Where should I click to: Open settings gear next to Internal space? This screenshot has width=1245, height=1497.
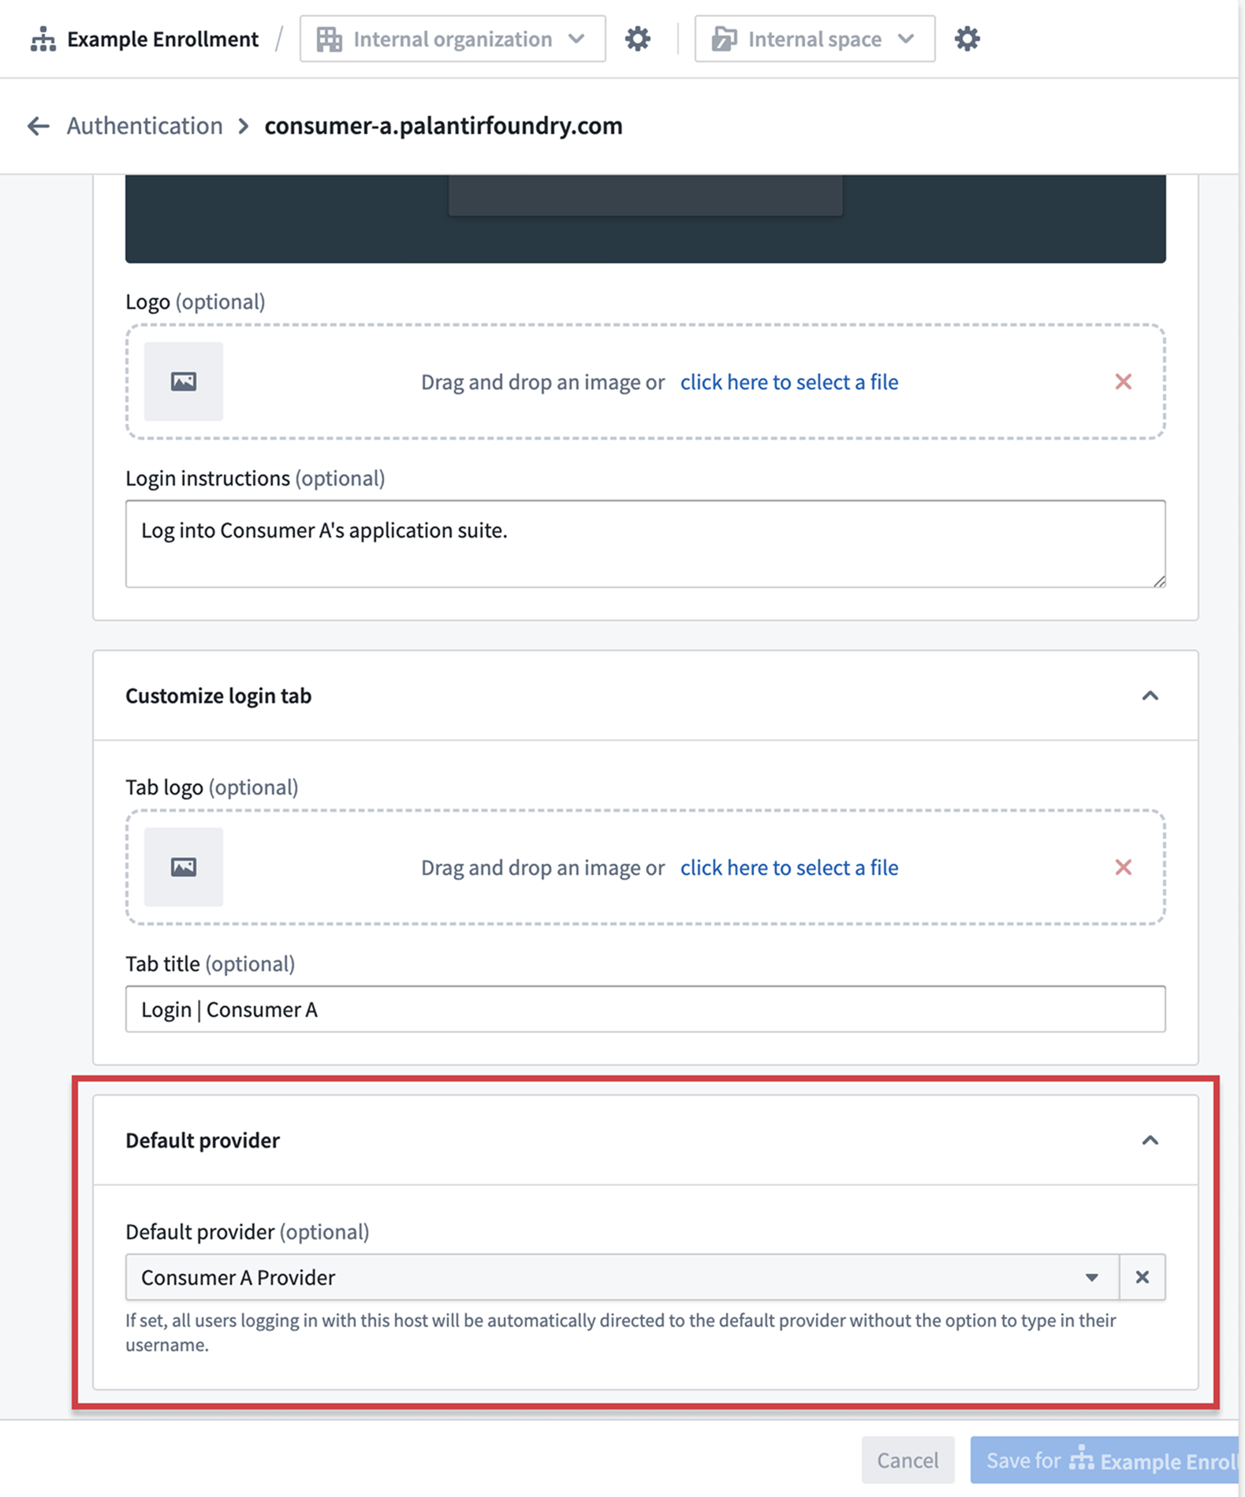[x=967, y=37]
